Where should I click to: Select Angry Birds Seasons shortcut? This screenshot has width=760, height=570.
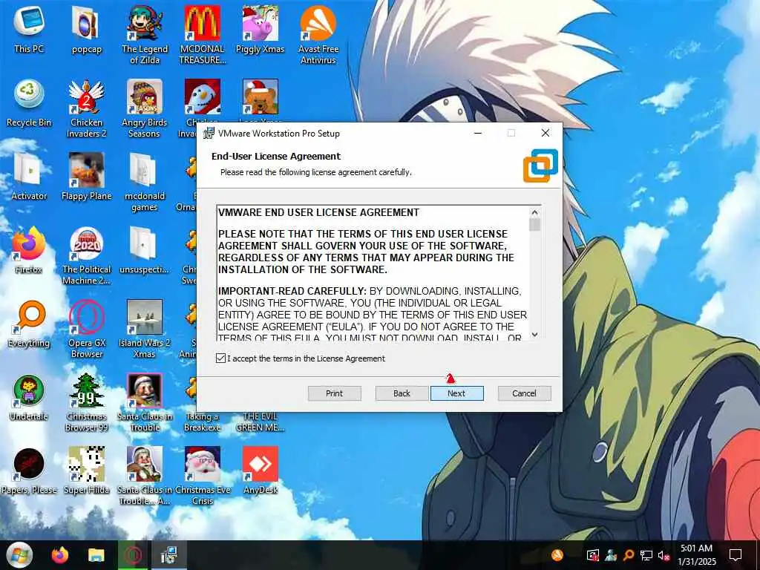pyautogui.click(x=145, y=108)
